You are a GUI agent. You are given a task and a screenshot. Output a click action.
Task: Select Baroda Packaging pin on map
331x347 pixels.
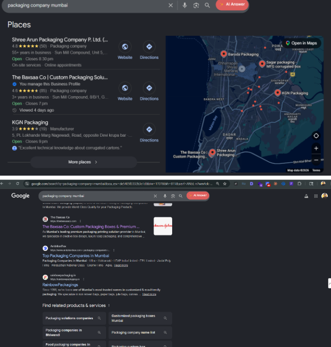(x=224, y=54)
